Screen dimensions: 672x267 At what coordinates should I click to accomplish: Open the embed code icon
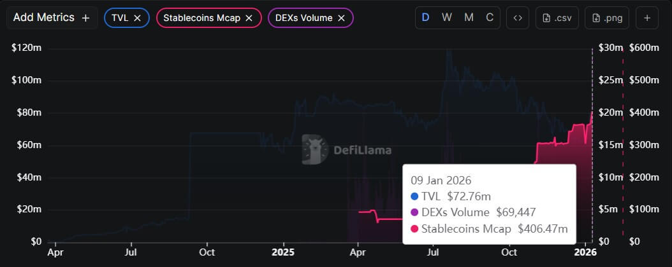pos(518,18)
